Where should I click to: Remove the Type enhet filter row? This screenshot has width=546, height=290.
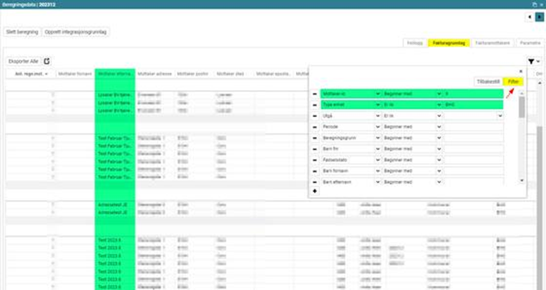(x=314, y=105)
